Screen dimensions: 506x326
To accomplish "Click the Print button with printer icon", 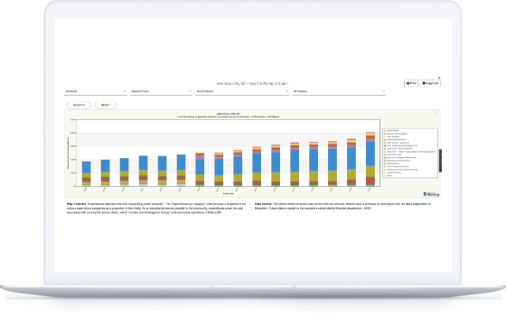I will 411,83.
